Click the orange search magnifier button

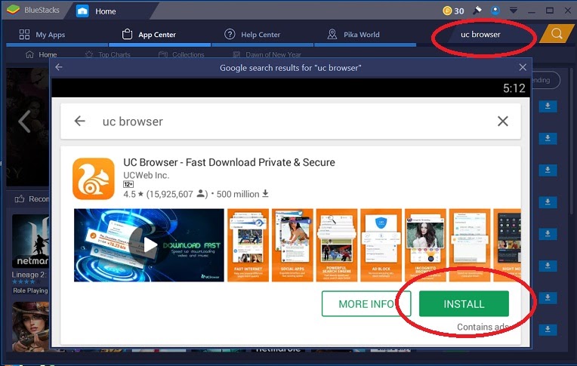point(557,34)
